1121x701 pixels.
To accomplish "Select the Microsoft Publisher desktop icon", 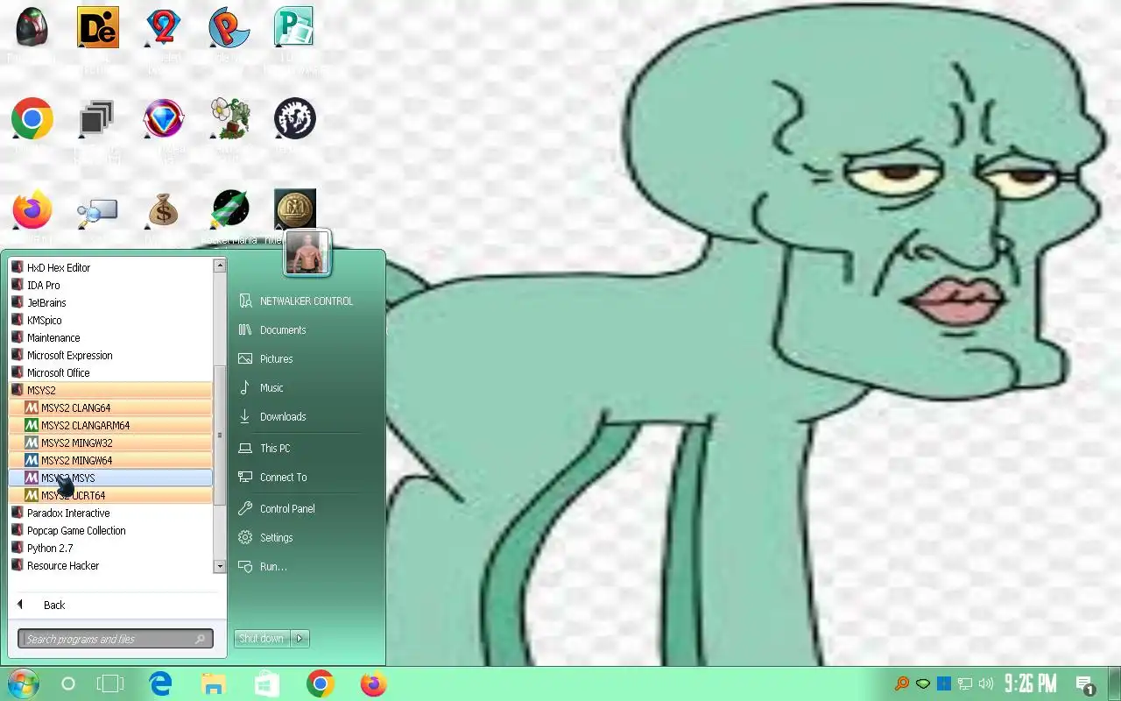I will 294,27.
